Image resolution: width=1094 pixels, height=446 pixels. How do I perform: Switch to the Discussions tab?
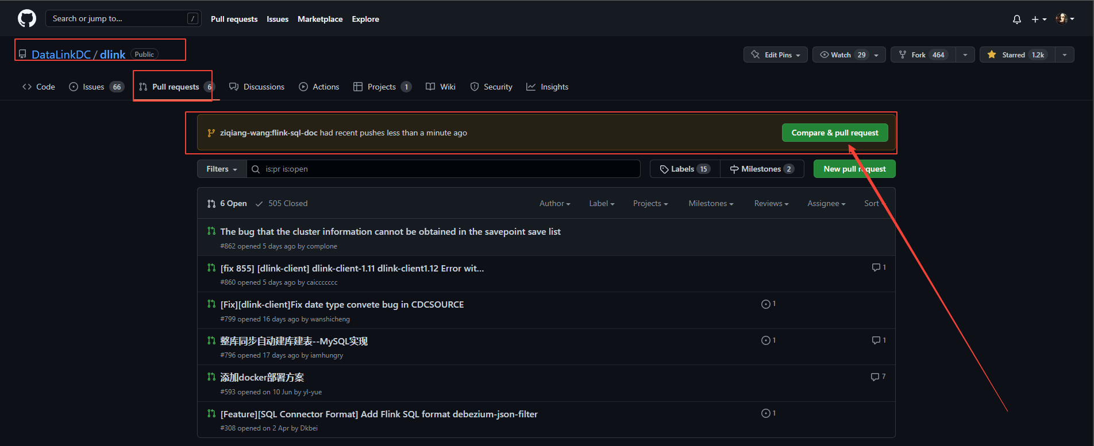tap(257, 87)
